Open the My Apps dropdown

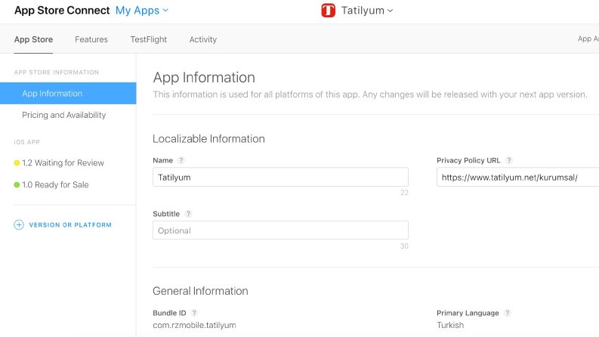pos(142,11)
